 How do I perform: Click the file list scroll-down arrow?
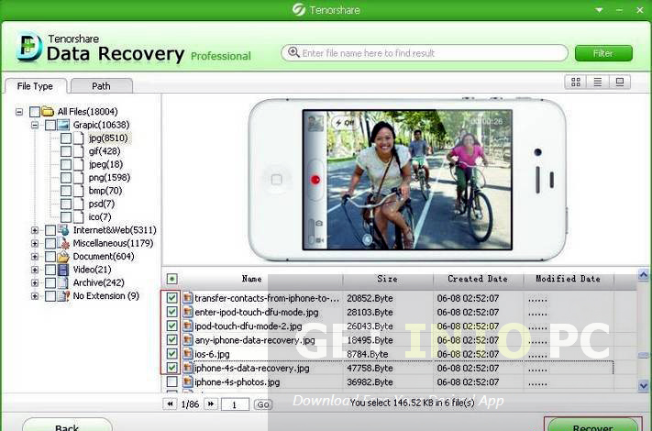(x=643, y=386)
